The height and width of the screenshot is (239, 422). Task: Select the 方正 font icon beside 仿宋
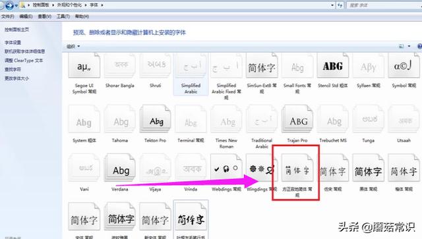click(x=297, y=168)
